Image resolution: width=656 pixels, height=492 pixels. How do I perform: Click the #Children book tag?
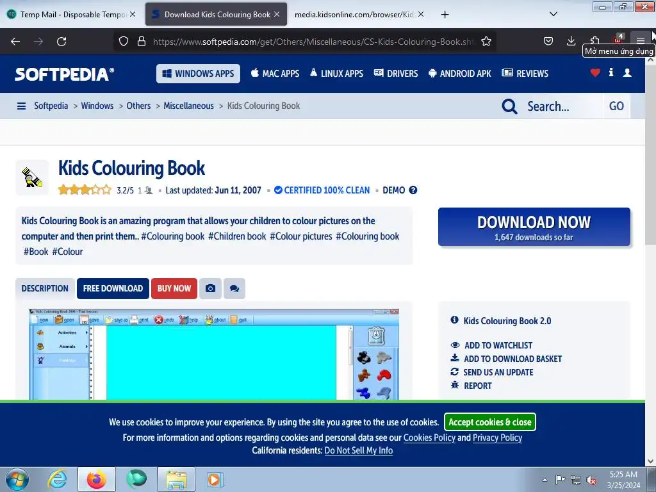pyautogui.click(x=237, y=236)
